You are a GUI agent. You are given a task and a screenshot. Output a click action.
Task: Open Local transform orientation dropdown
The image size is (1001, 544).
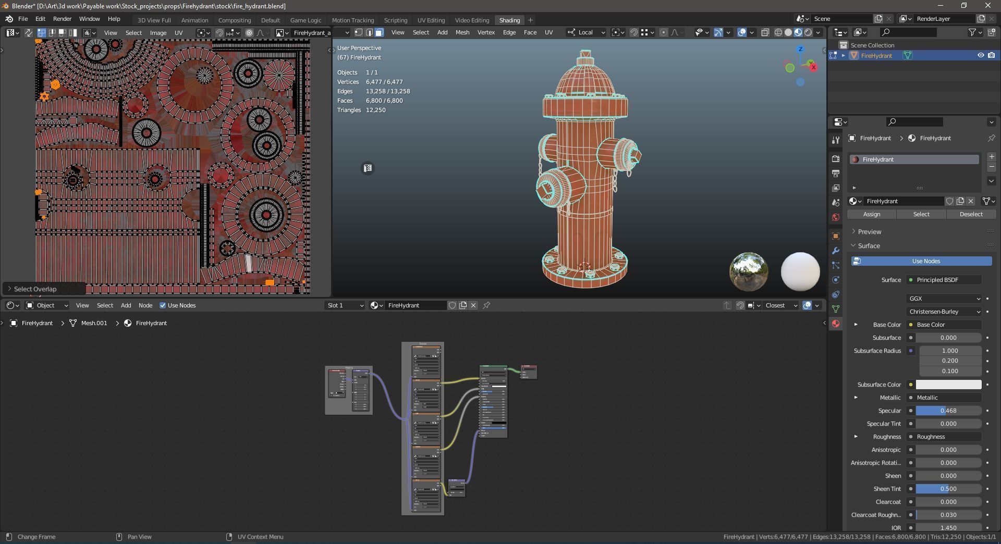586,32
